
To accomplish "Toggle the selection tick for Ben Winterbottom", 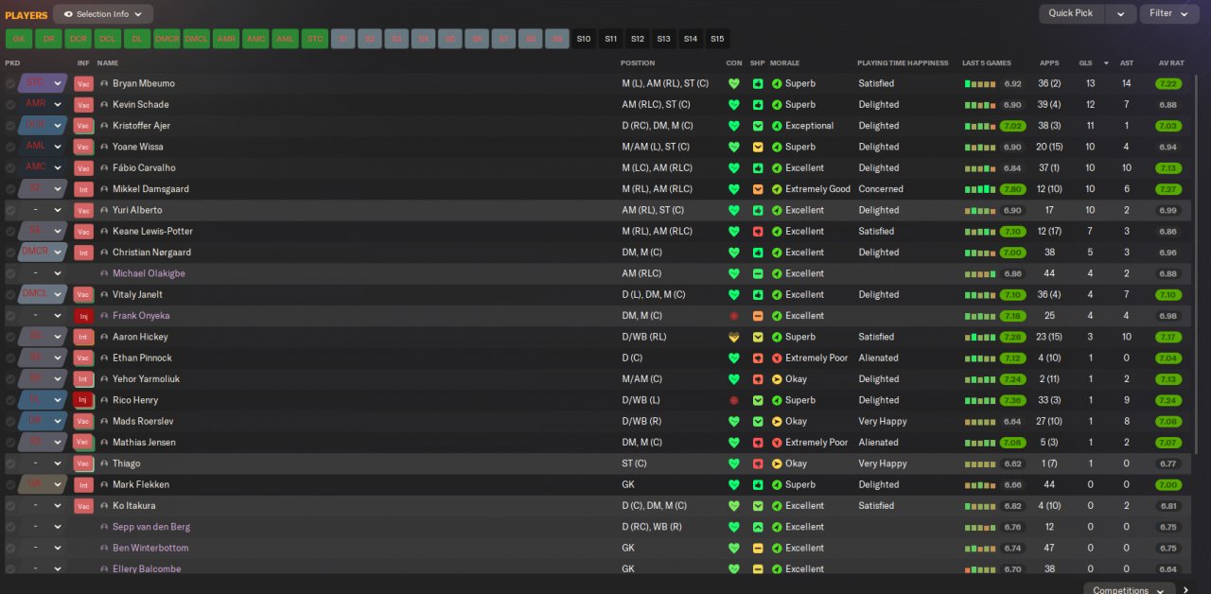I will (x=10, y=548).
